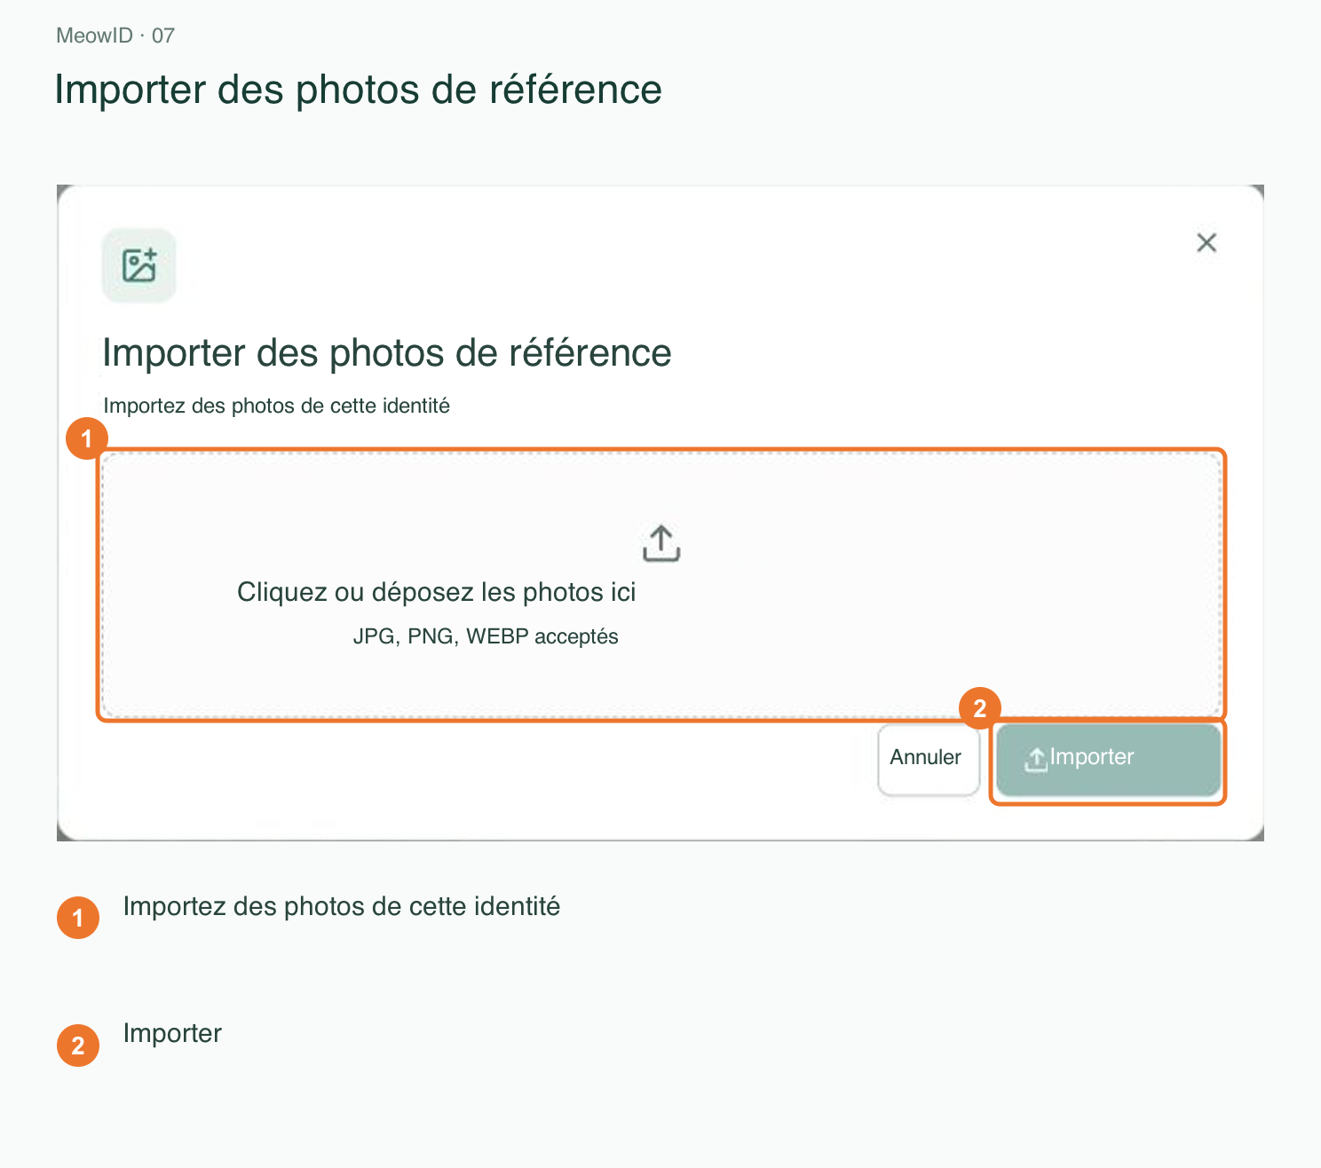Click the dialog subtitle 'Importez des photos de cette identité'

click(276, 406)
